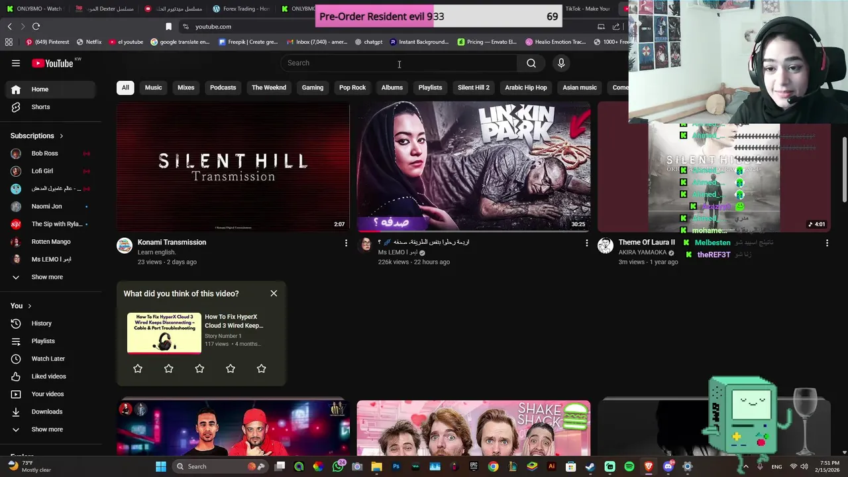Image resolution: width=848 pixels, height=477 pixels.
Task: Select the Silent Hill 2 chip
Action: [474, 87]
